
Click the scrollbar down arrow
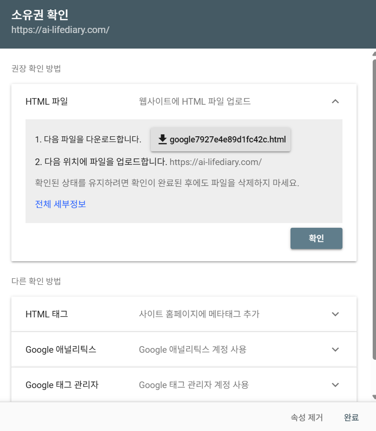374,397
